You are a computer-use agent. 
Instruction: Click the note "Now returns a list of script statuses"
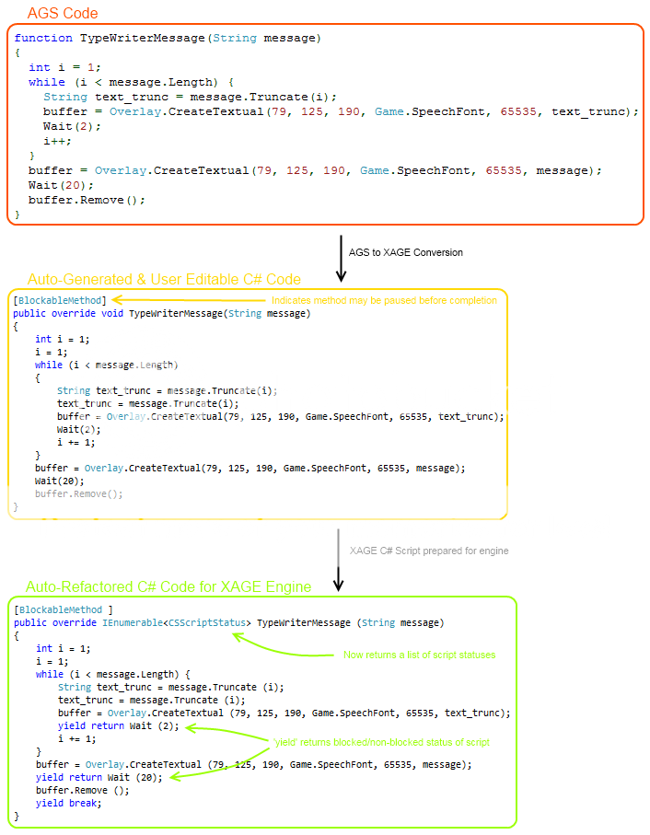420,655
